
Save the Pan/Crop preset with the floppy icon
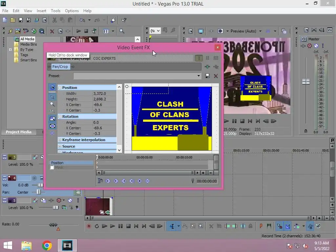[207, 76]
